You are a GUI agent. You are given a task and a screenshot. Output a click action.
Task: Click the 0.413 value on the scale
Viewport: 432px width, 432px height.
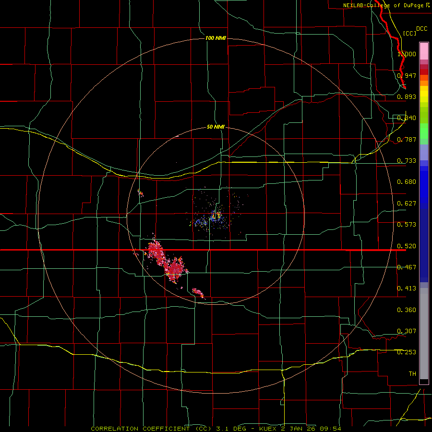[407, 288]
